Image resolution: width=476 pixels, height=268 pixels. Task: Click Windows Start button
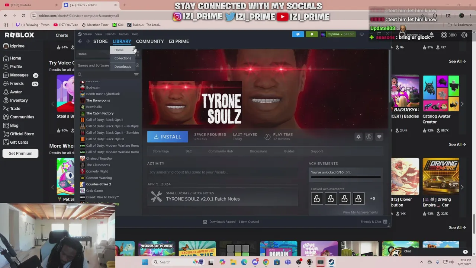click(145, 262)
